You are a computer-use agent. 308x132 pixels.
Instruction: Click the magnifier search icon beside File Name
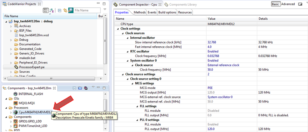(x=71, y=10)
